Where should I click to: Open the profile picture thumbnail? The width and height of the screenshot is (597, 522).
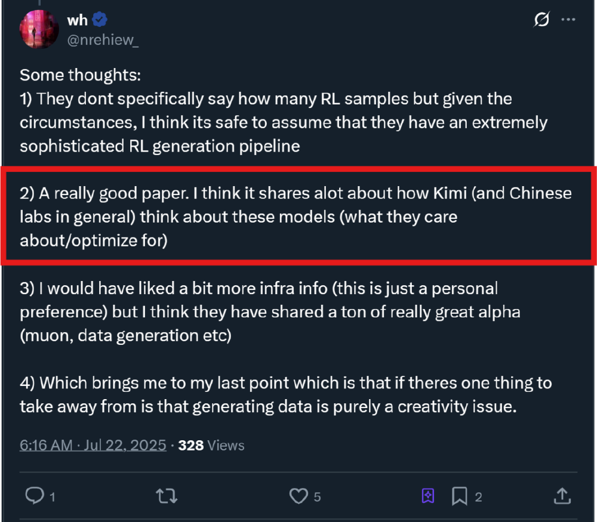(x=38, y=29)
